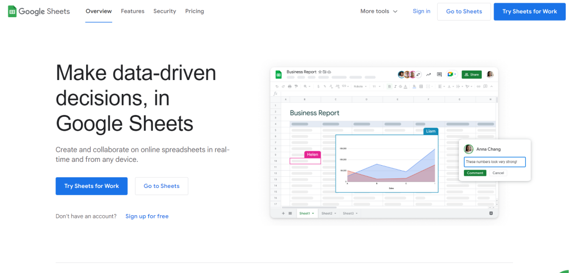Click Go to Sheets in header

click(x=464, y=12)
